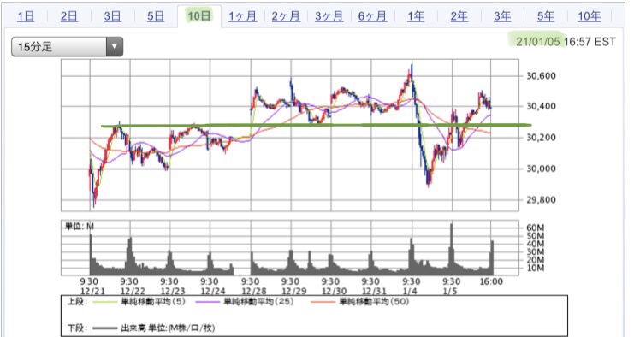This screenshot has width=634, height=337.
Task: Click the dropdown arrow beside 15分足
Action: click(x=115, y=47)
